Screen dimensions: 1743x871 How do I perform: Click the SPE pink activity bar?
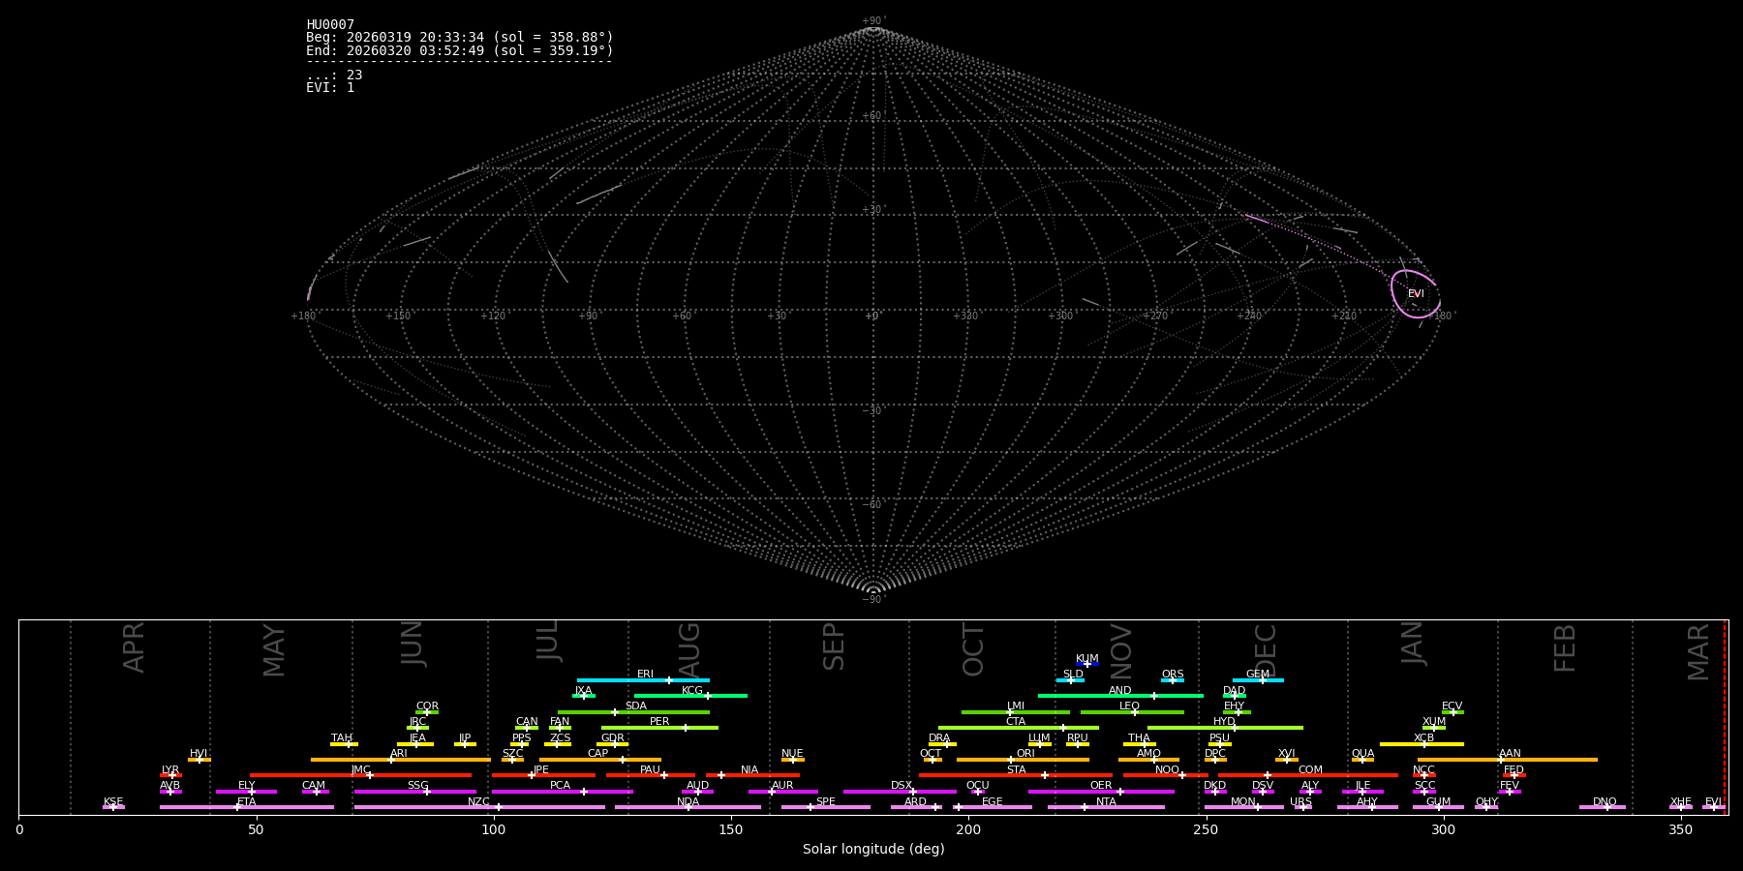[x=826, y=807]
